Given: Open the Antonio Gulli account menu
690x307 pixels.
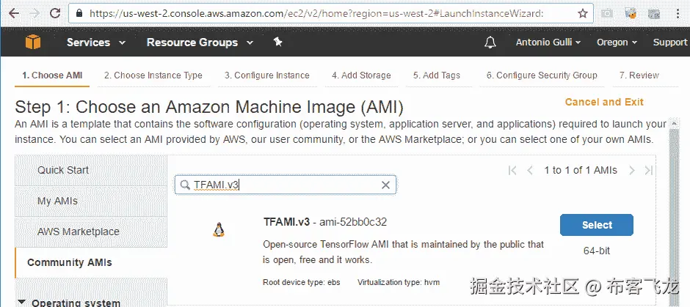Looking at the screenshot, I should coord(548,42).
